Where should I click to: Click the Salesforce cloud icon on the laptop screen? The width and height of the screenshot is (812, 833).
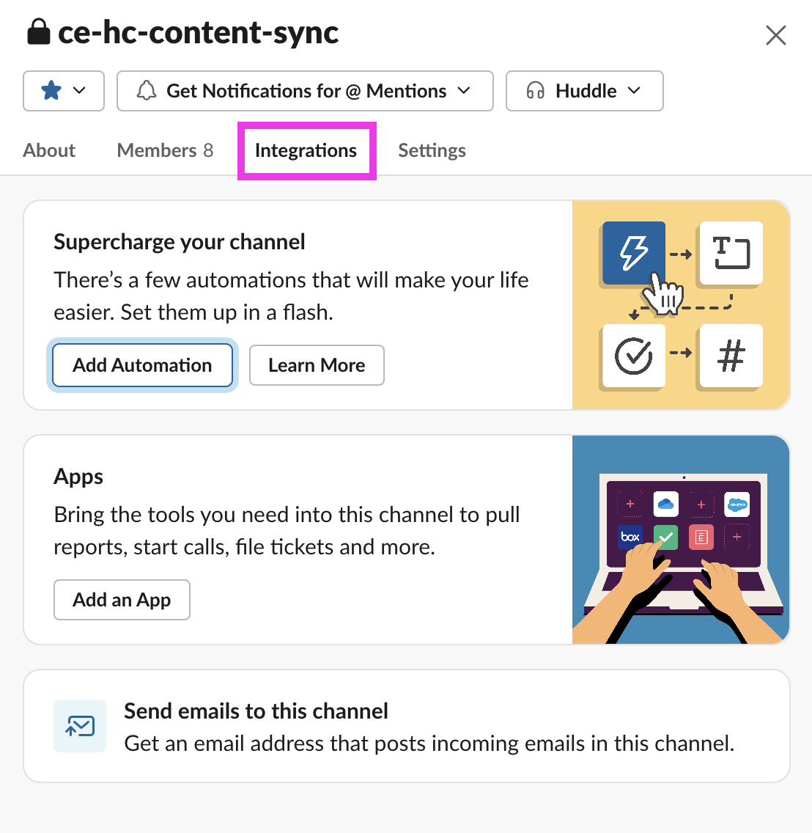[x=737, y=504]
